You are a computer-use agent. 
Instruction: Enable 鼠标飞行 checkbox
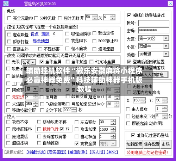click(x=39, y=129)
